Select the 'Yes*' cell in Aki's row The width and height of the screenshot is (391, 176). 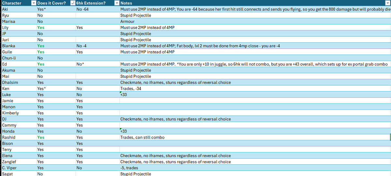(55, 9)
